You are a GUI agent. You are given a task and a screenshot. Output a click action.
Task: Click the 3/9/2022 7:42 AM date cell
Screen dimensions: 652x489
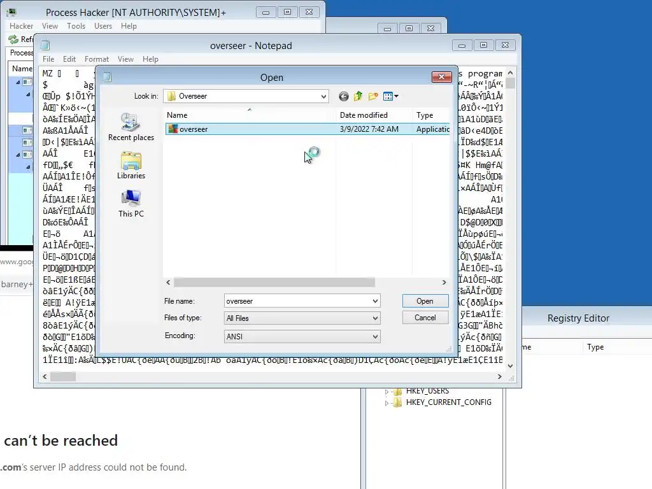click(369, 129)
